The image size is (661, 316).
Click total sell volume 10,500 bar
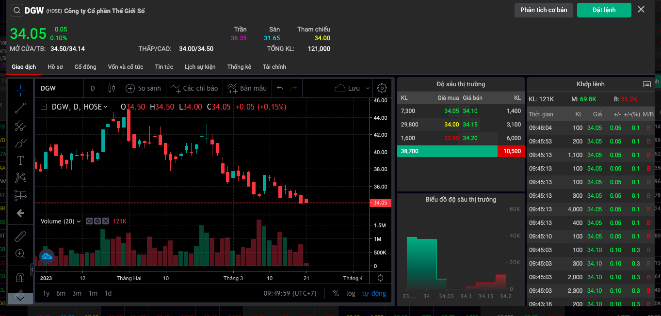click(x=511, y=151)
